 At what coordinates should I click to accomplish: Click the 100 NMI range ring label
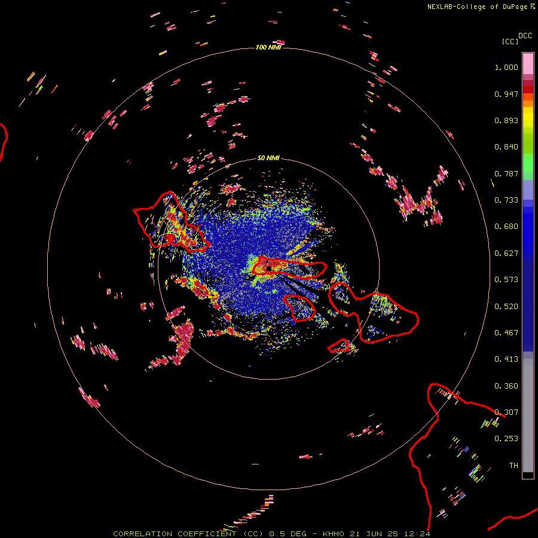tap(268, 47)
